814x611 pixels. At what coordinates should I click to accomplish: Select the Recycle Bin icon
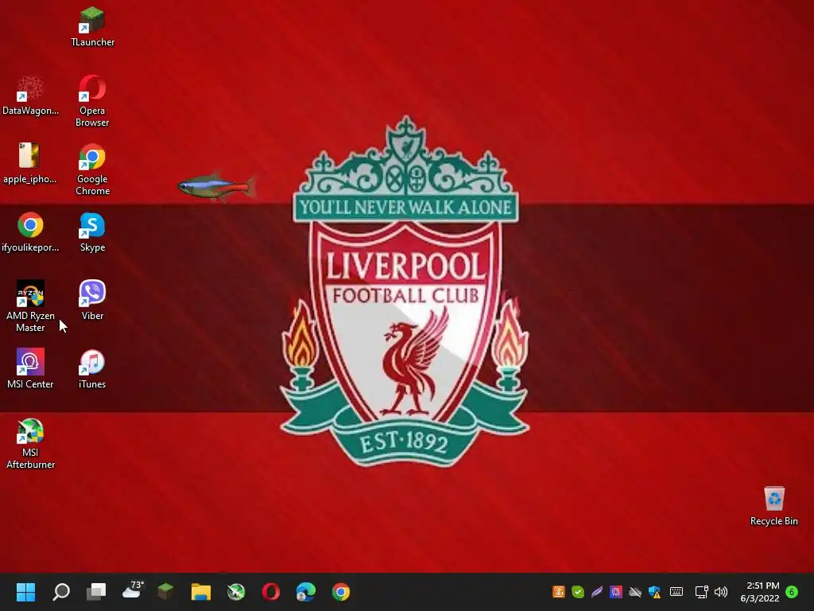pyautogui.click(x=773, y=506)
